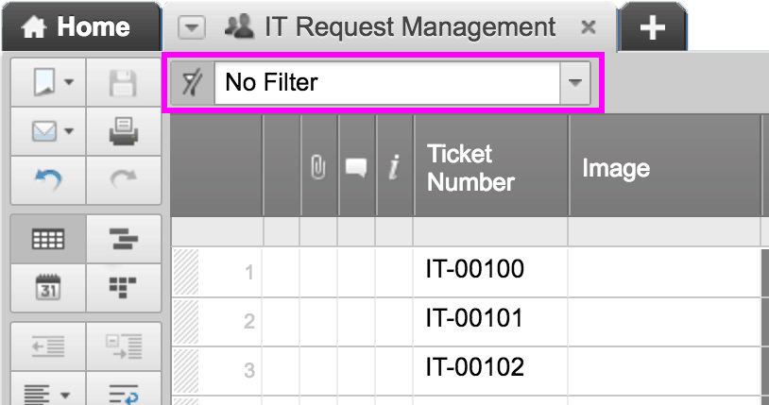
Task: Go to the Home tab
Action: click(78, 28)
